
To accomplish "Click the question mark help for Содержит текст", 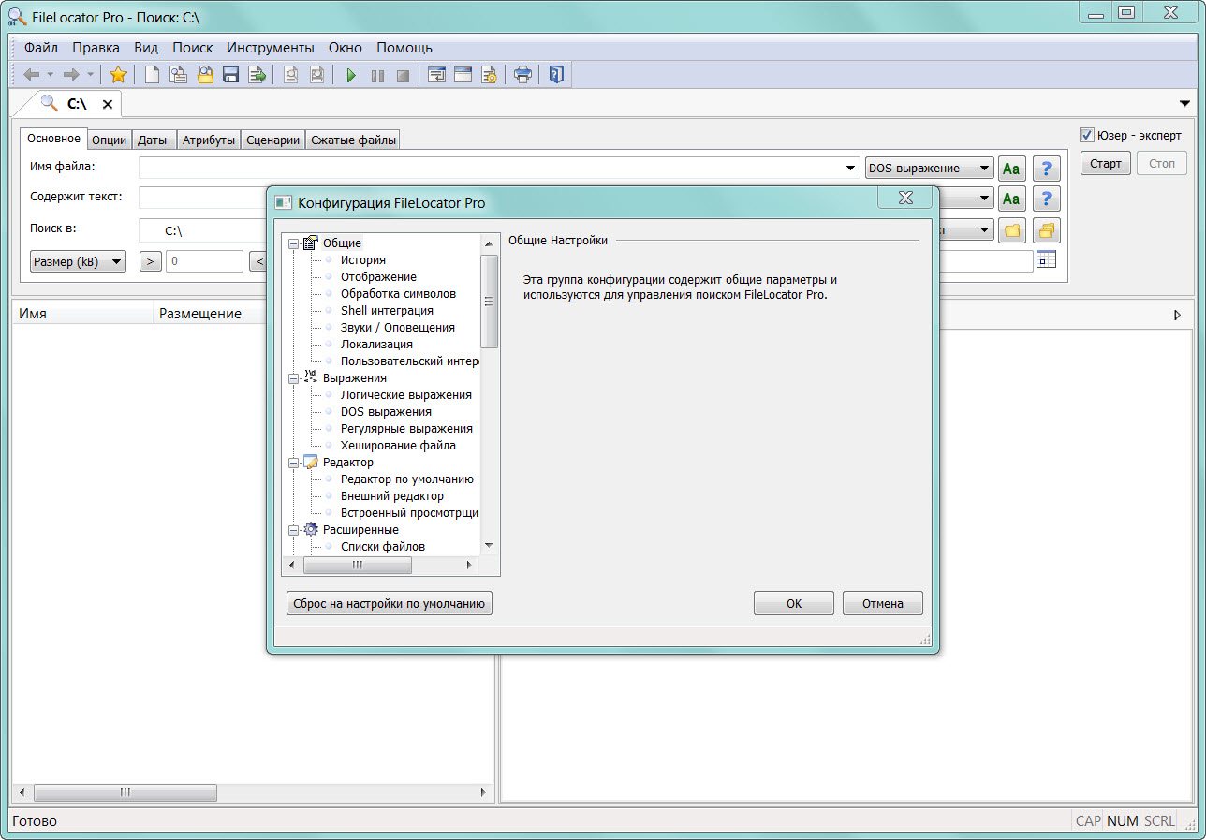I will click(1047, 199).
